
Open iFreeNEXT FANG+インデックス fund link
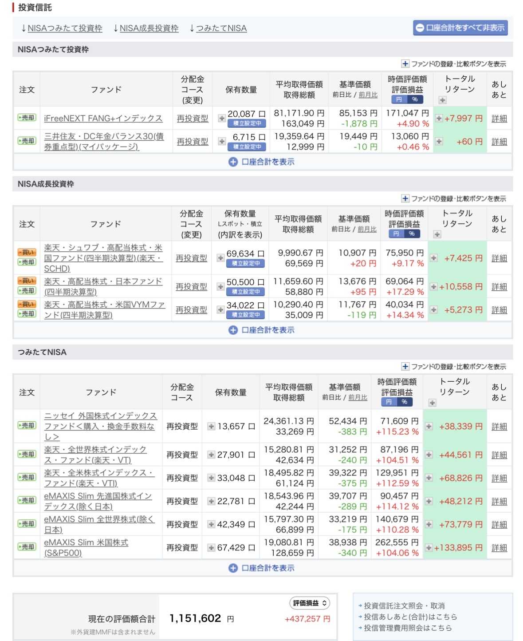click(x=103, y=119)
